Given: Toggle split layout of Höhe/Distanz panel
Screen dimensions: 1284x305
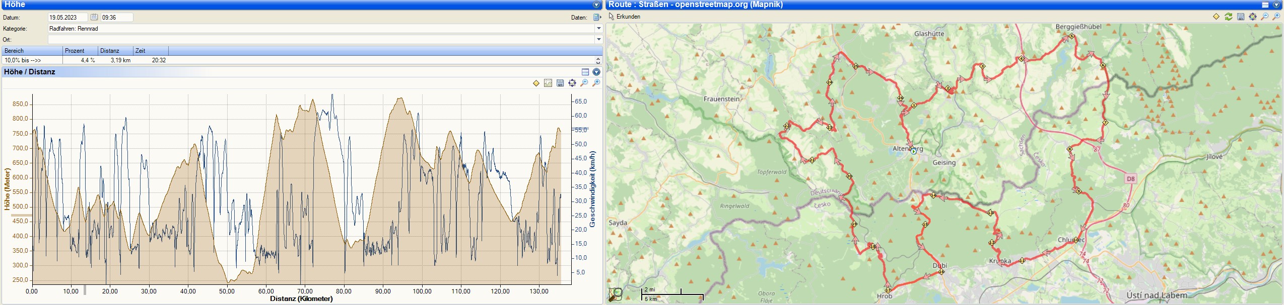Looking at the screenshot, I should pos(585,72).
